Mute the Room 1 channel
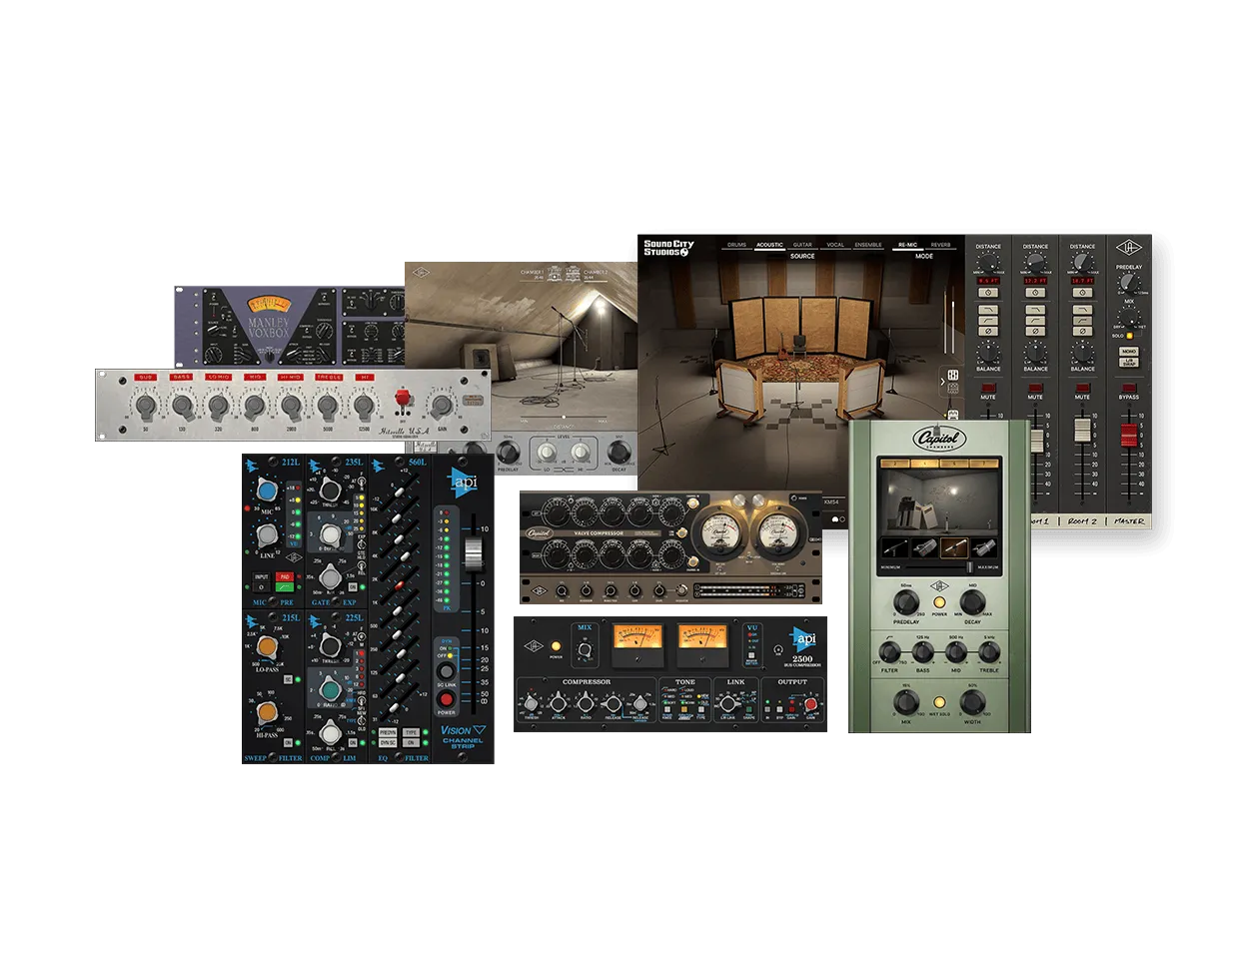The height and width of the screenshot is (979, 1247). [x=1035, y=388]
